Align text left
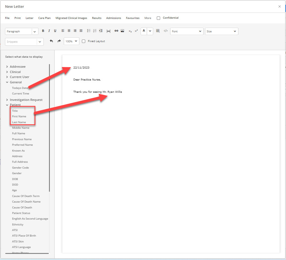The image size is (286, 260). [x=63, y=31]
